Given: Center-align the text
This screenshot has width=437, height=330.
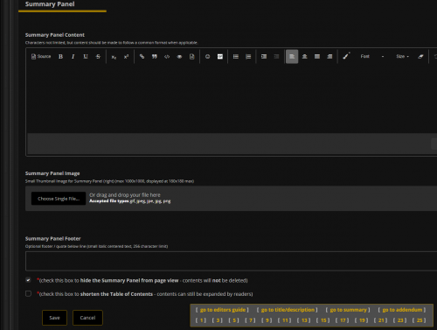Looking at the screenshot, I should (x=304, y=57).
